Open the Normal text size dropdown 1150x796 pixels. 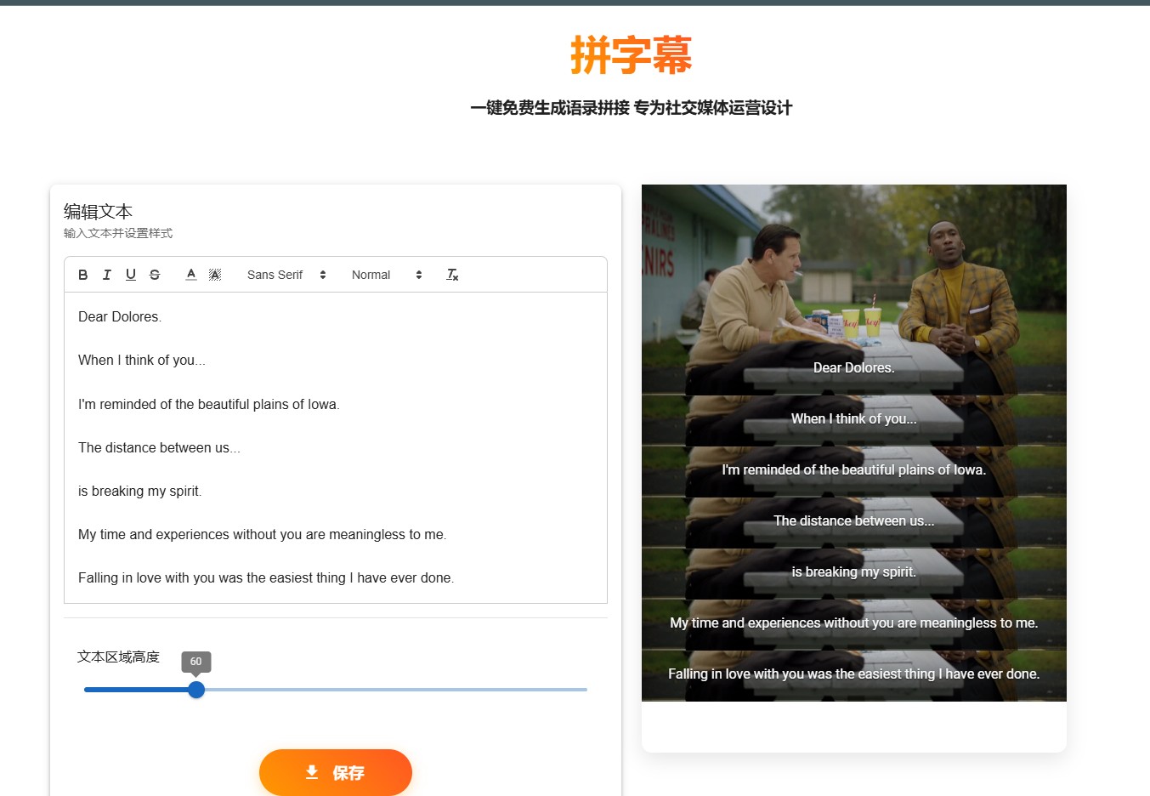387,275
